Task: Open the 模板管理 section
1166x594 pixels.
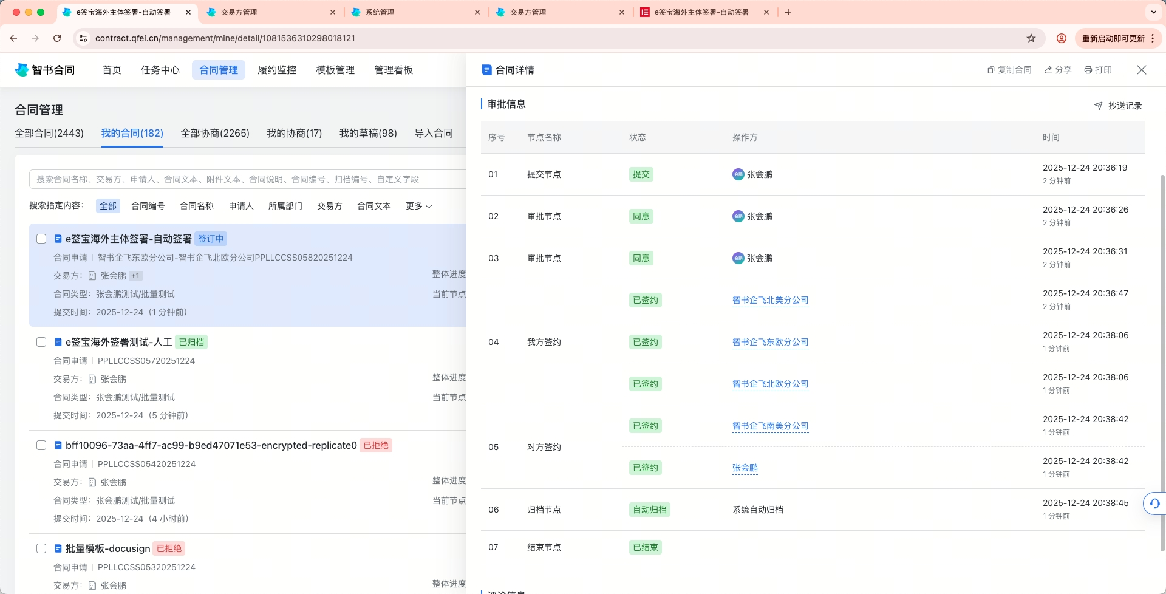Action: coord(335,69)
